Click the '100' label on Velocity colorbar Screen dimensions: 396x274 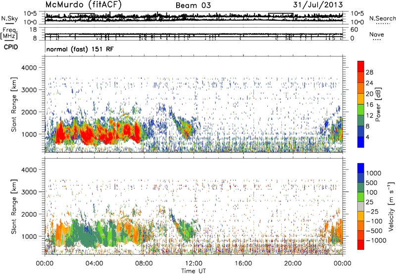[x=372, y=192]
